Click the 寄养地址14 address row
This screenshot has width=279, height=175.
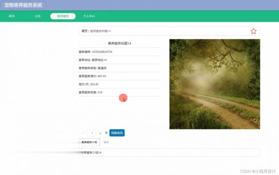tap(120, 60)
